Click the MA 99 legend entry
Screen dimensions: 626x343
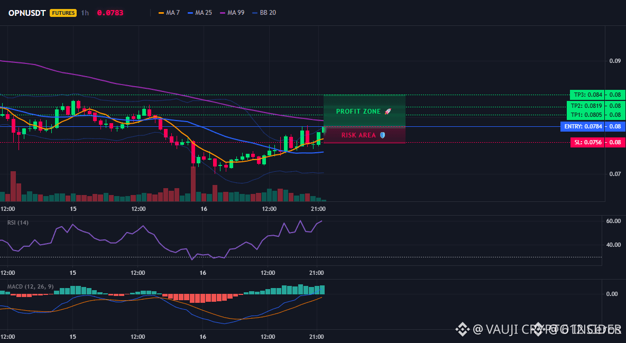[232, 13]
